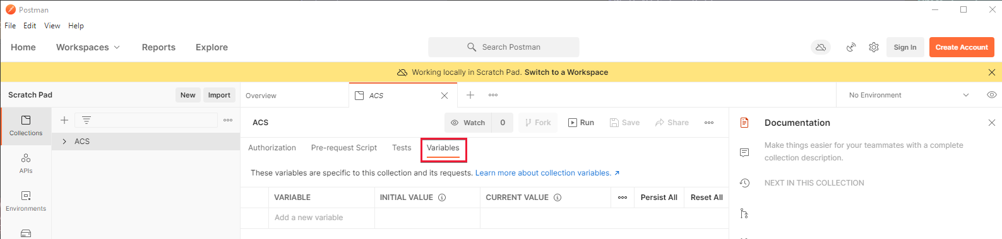
Task: Open the Comments icon in right sidebar
Action: (744, 153)
